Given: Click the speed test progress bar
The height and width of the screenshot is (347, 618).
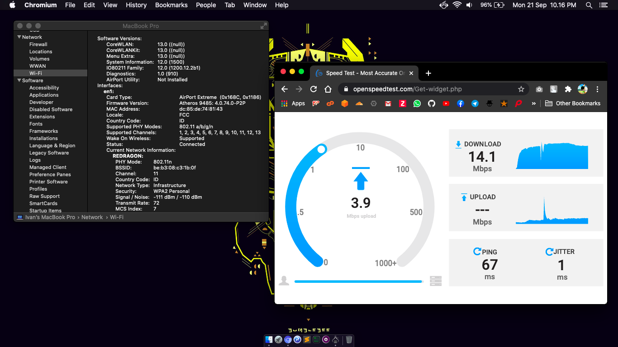Looking at the screenshot, I should (359, 281).
